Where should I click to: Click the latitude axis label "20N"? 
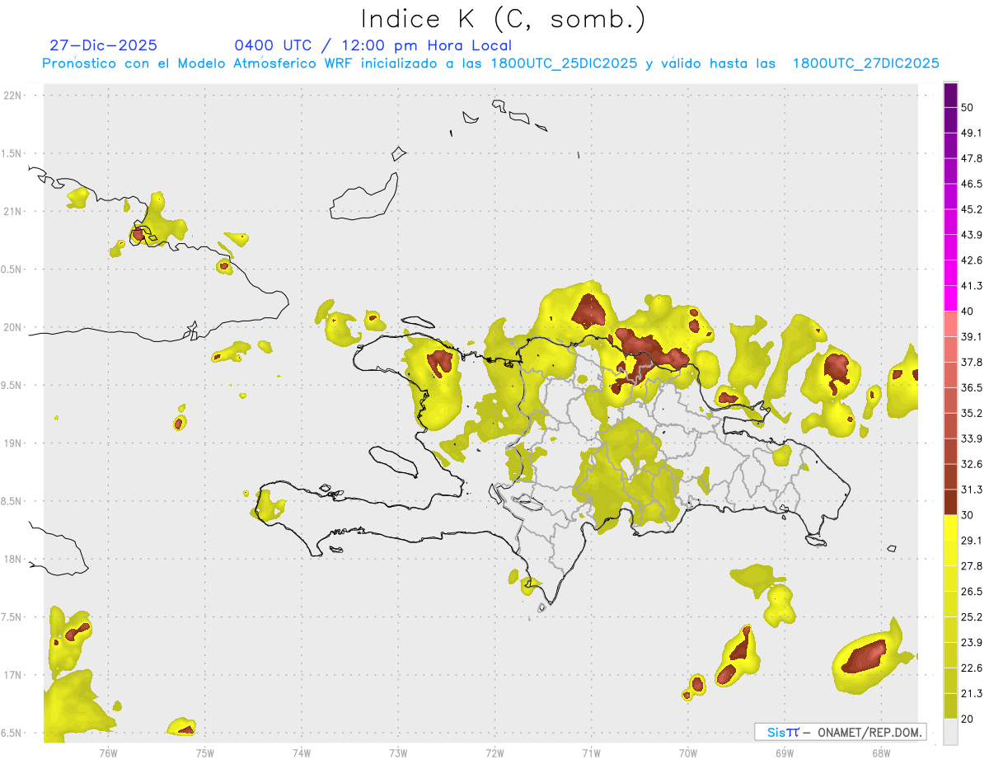click(13, 327)
